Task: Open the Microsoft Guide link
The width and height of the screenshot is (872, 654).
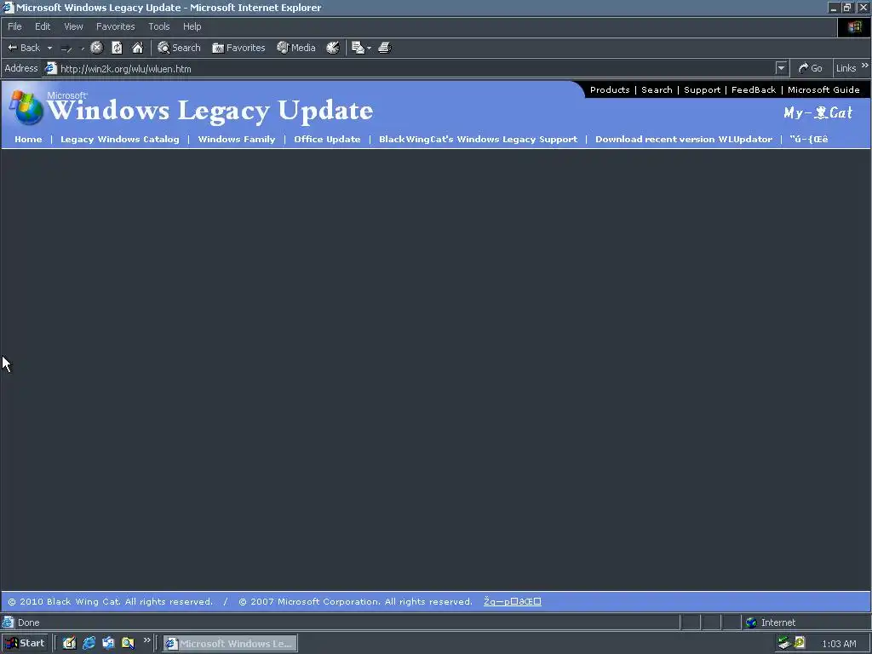Action: (x=823, y=90)
